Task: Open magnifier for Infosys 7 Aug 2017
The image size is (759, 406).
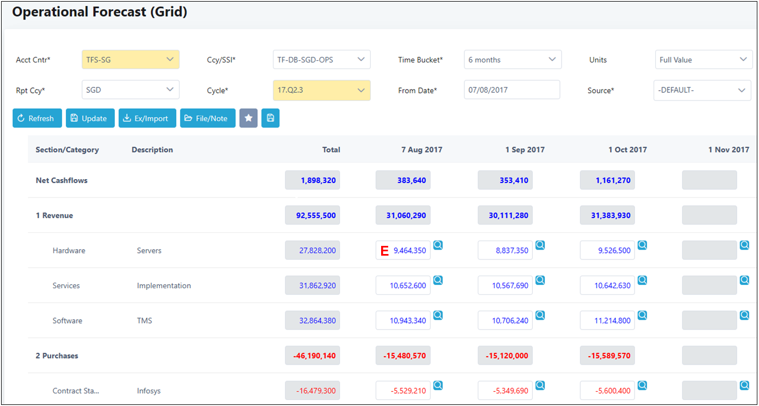Action: pos(438,385)
